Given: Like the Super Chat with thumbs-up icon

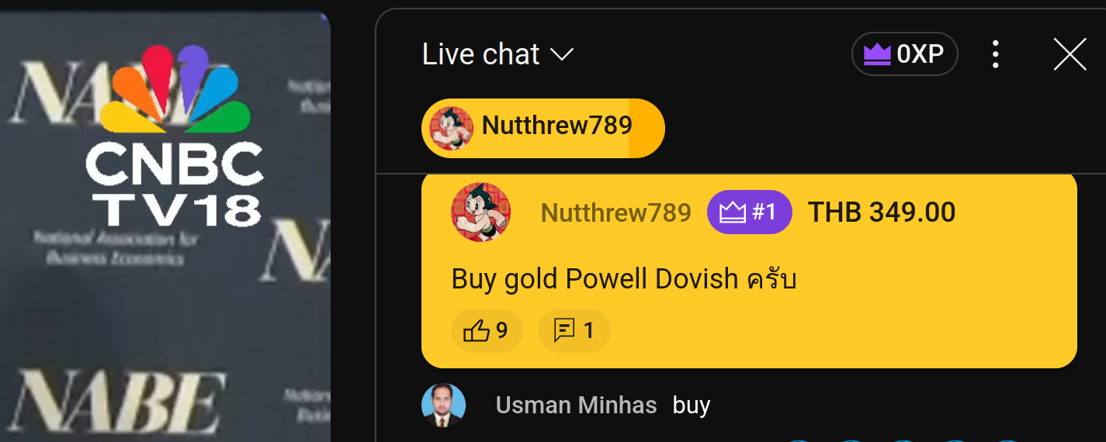Looking at the screenshot, I should click(x=476, y=331).
